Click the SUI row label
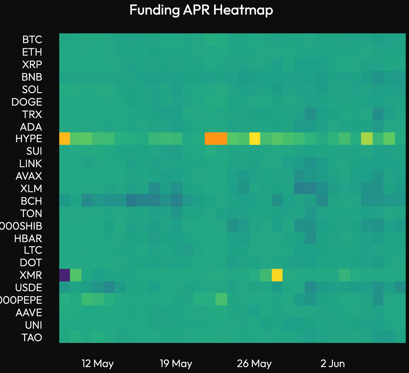This screenshot has height=373, width=409. [34, 151]
